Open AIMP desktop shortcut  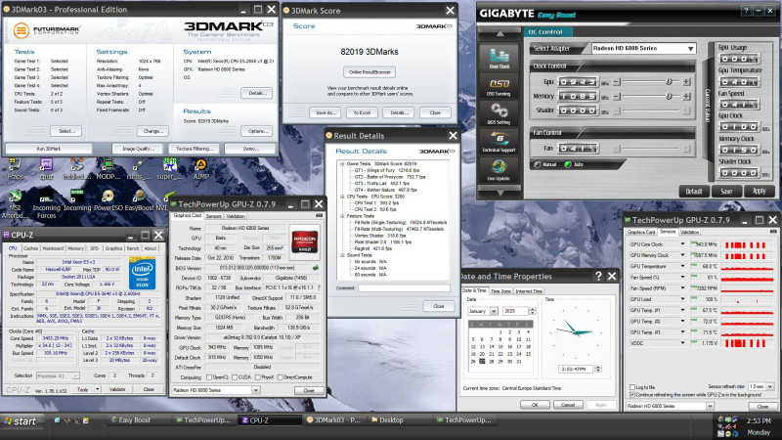(x=201, y=169)
